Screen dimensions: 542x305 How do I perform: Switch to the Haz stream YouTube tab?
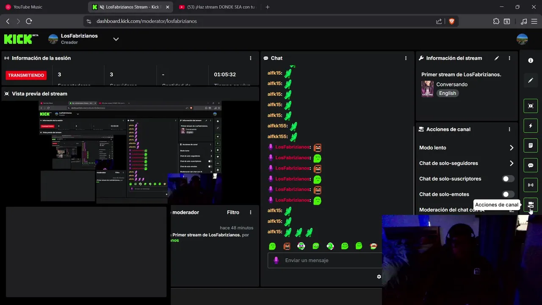[x=217, y=7]
